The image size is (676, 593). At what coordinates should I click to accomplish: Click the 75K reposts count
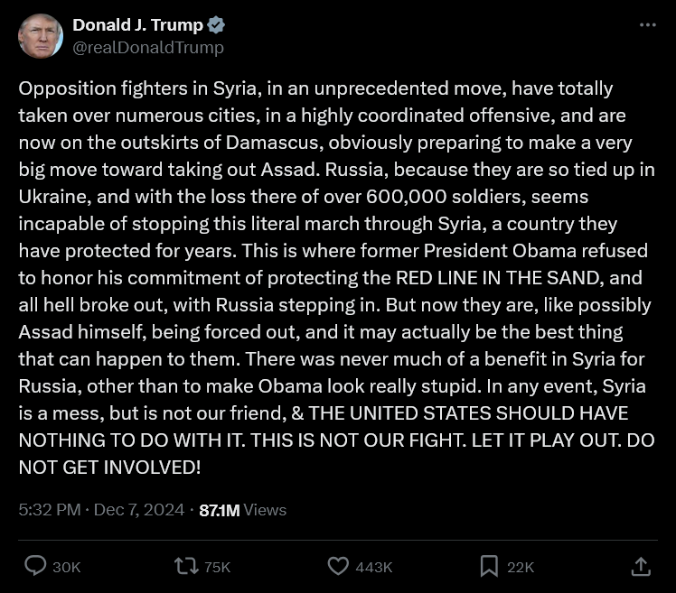click(x=217, y=567)
